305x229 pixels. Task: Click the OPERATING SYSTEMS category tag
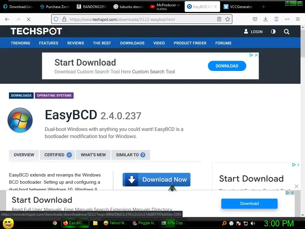(x=54, y=95)
